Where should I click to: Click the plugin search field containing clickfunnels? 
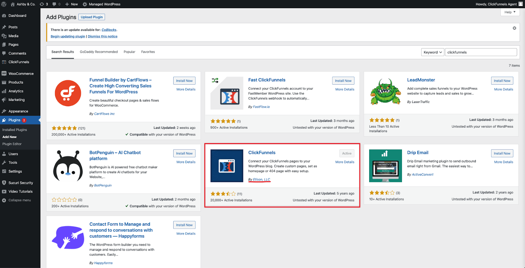click(x=481, y=52)
